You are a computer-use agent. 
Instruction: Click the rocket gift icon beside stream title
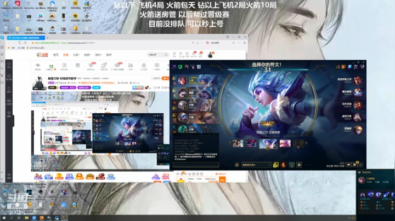[146, 88]
